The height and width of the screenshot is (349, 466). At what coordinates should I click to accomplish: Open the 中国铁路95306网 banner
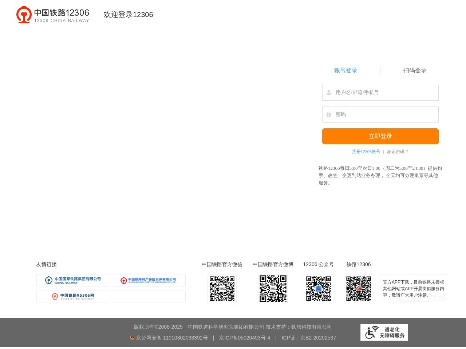(x=73, y=296)
